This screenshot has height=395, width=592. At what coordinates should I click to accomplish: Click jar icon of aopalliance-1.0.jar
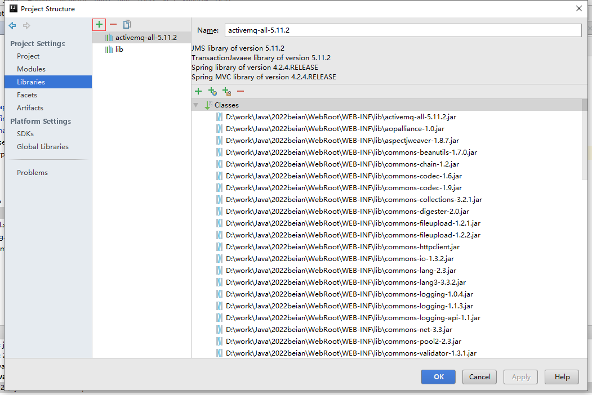(219, 129)
